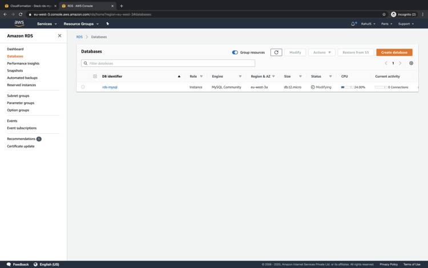Click the pin shortcut icon in navbar

107,24
